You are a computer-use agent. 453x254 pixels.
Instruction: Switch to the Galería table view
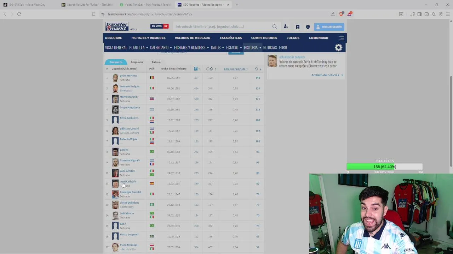click(156, 62)
